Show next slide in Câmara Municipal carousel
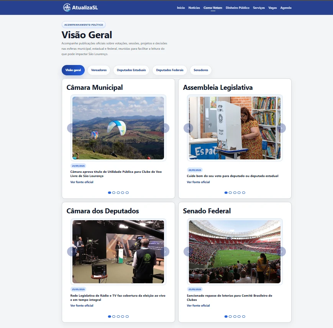333x328 pixels. (165, 128)
